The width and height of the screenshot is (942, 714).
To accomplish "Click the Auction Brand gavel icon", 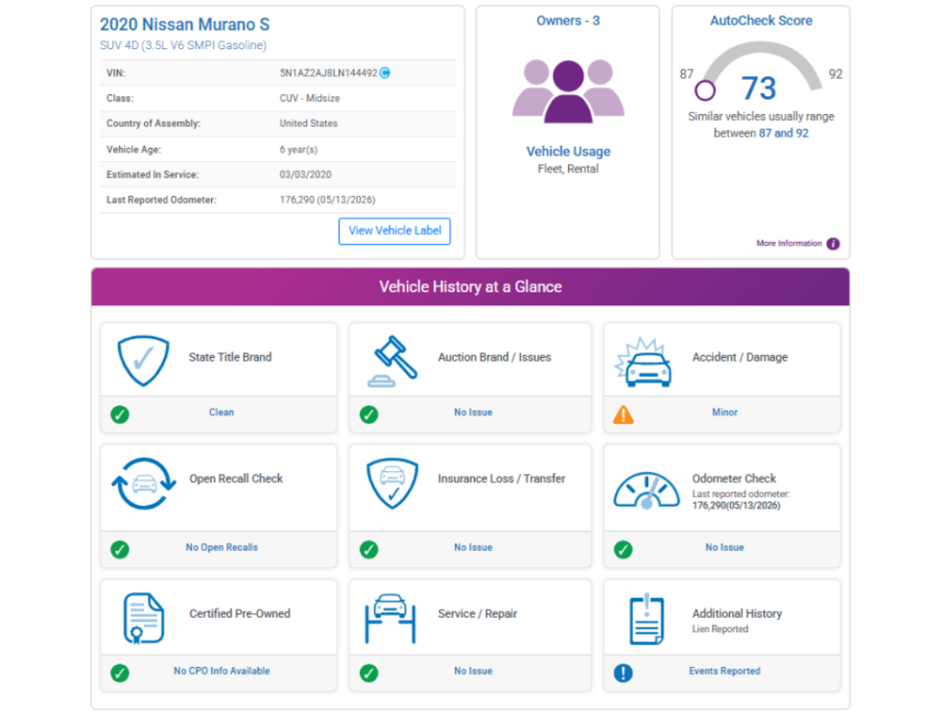I will click(x=392, y=361).
